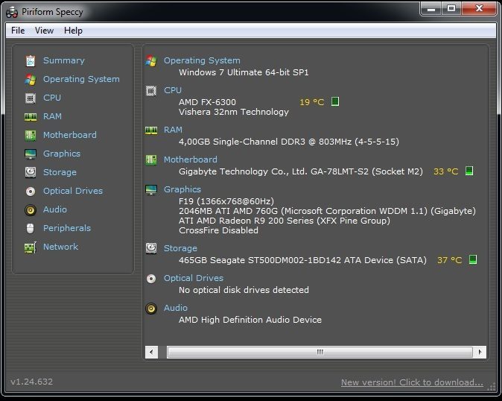Click the CrossFire Disabled text
502x401 pixels.
(x=218, y=230)
